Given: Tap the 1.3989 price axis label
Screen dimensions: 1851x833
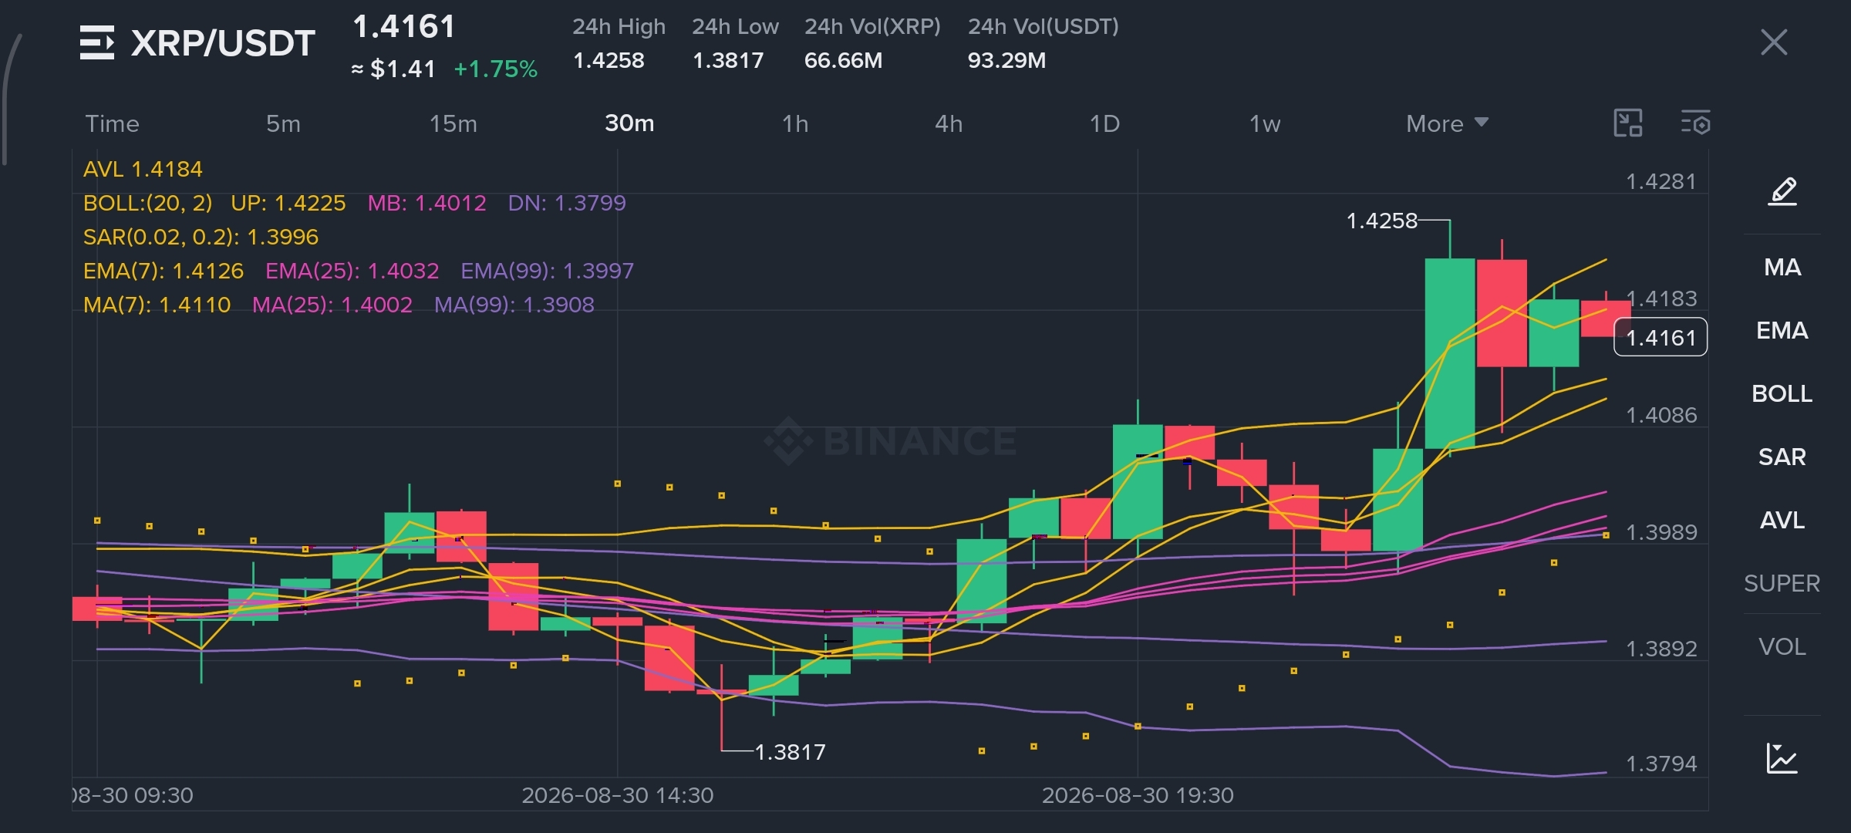Looking at the screenshot, I should [x=1661, y=532].
